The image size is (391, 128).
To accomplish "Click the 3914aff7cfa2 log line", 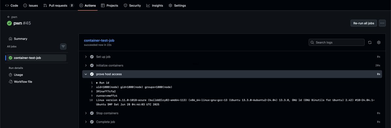I will pyautogui.click(x=106, y=91).
